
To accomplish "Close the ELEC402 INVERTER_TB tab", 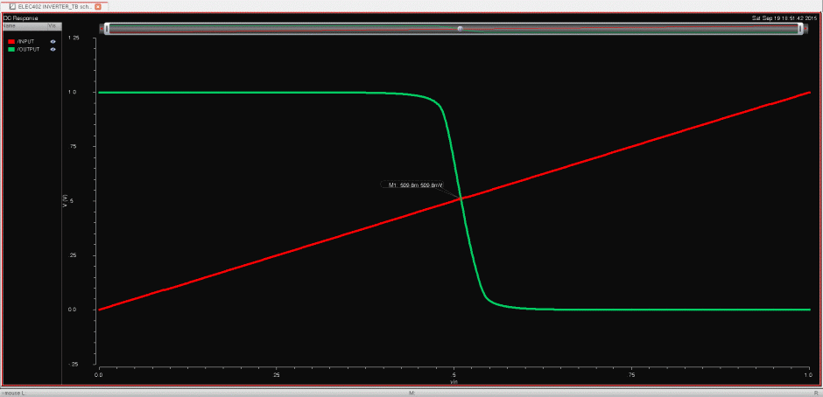I will tap(98, 7).
